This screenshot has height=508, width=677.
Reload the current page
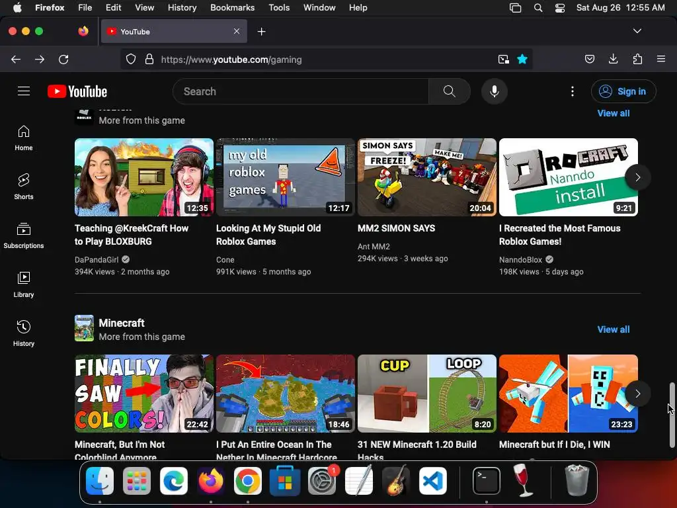coord(63,59)
